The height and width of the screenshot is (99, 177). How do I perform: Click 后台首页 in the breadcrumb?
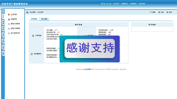[40, 12]
